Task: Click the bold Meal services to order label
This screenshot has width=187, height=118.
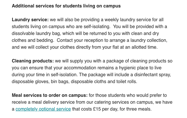Action: (x=50, y=95)
